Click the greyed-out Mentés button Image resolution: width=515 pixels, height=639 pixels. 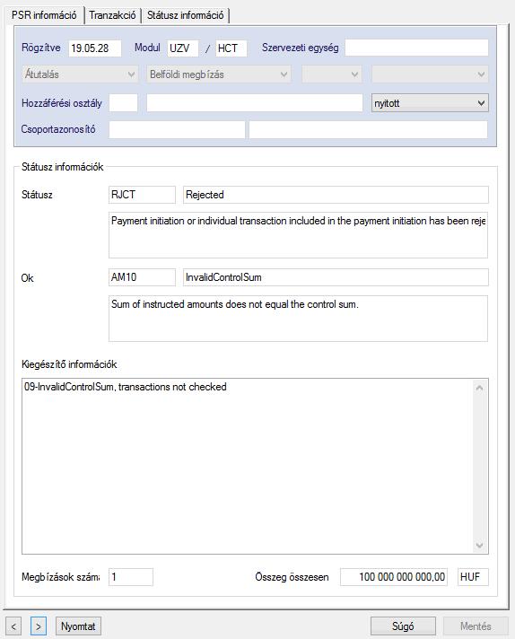tap(476, 626)
